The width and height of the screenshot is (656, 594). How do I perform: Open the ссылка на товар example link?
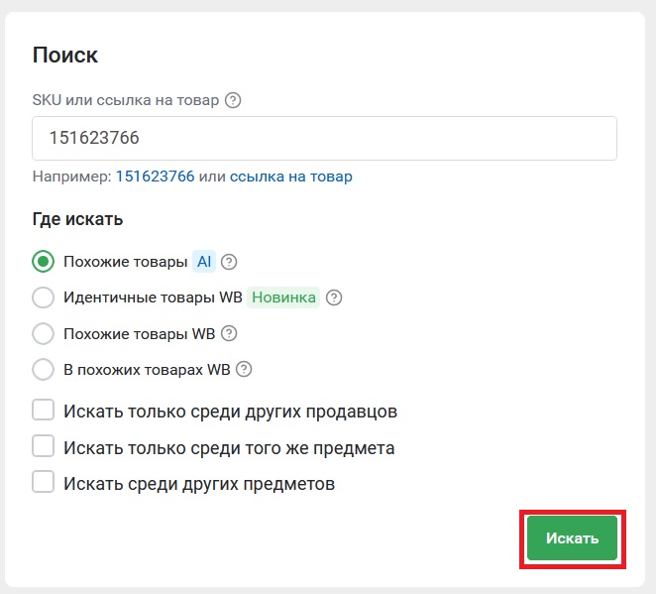291,177
